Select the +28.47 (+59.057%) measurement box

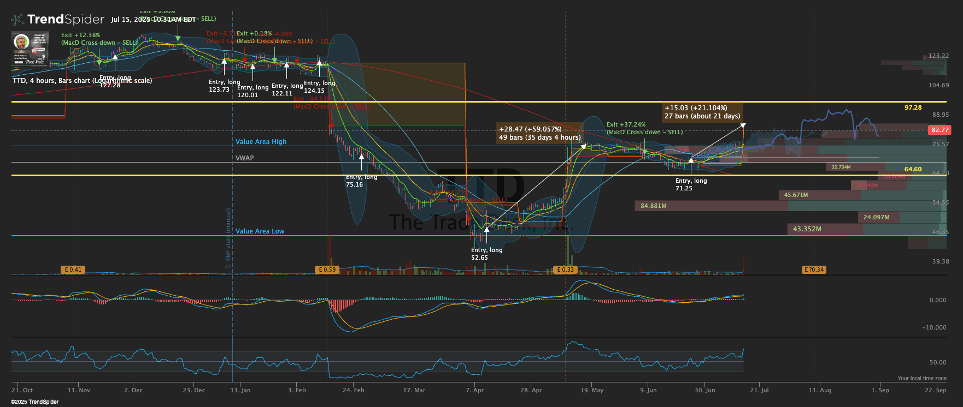coord(540,133)
